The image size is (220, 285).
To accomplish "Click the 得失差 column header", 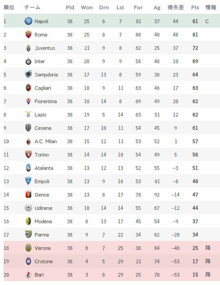I will click(x=176, y=8).
